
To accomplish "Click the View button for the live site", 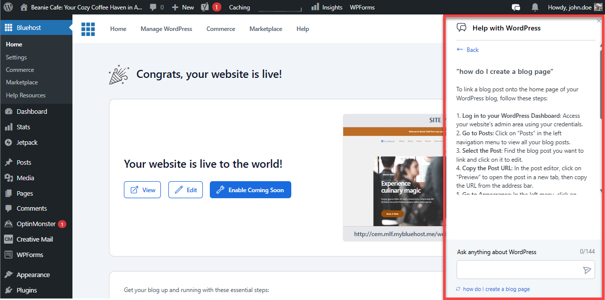I will pos(142,190).
